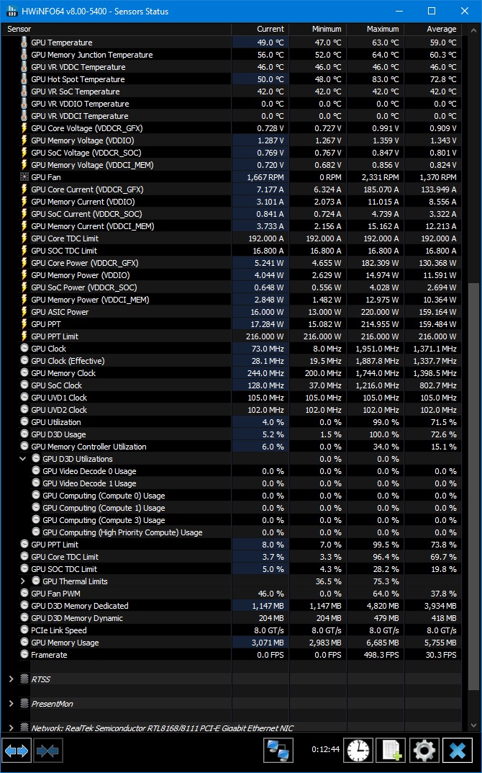482x773 pixels.
Task: Click circle icon beside GPU Fan PWM
Action: point(24,593)
